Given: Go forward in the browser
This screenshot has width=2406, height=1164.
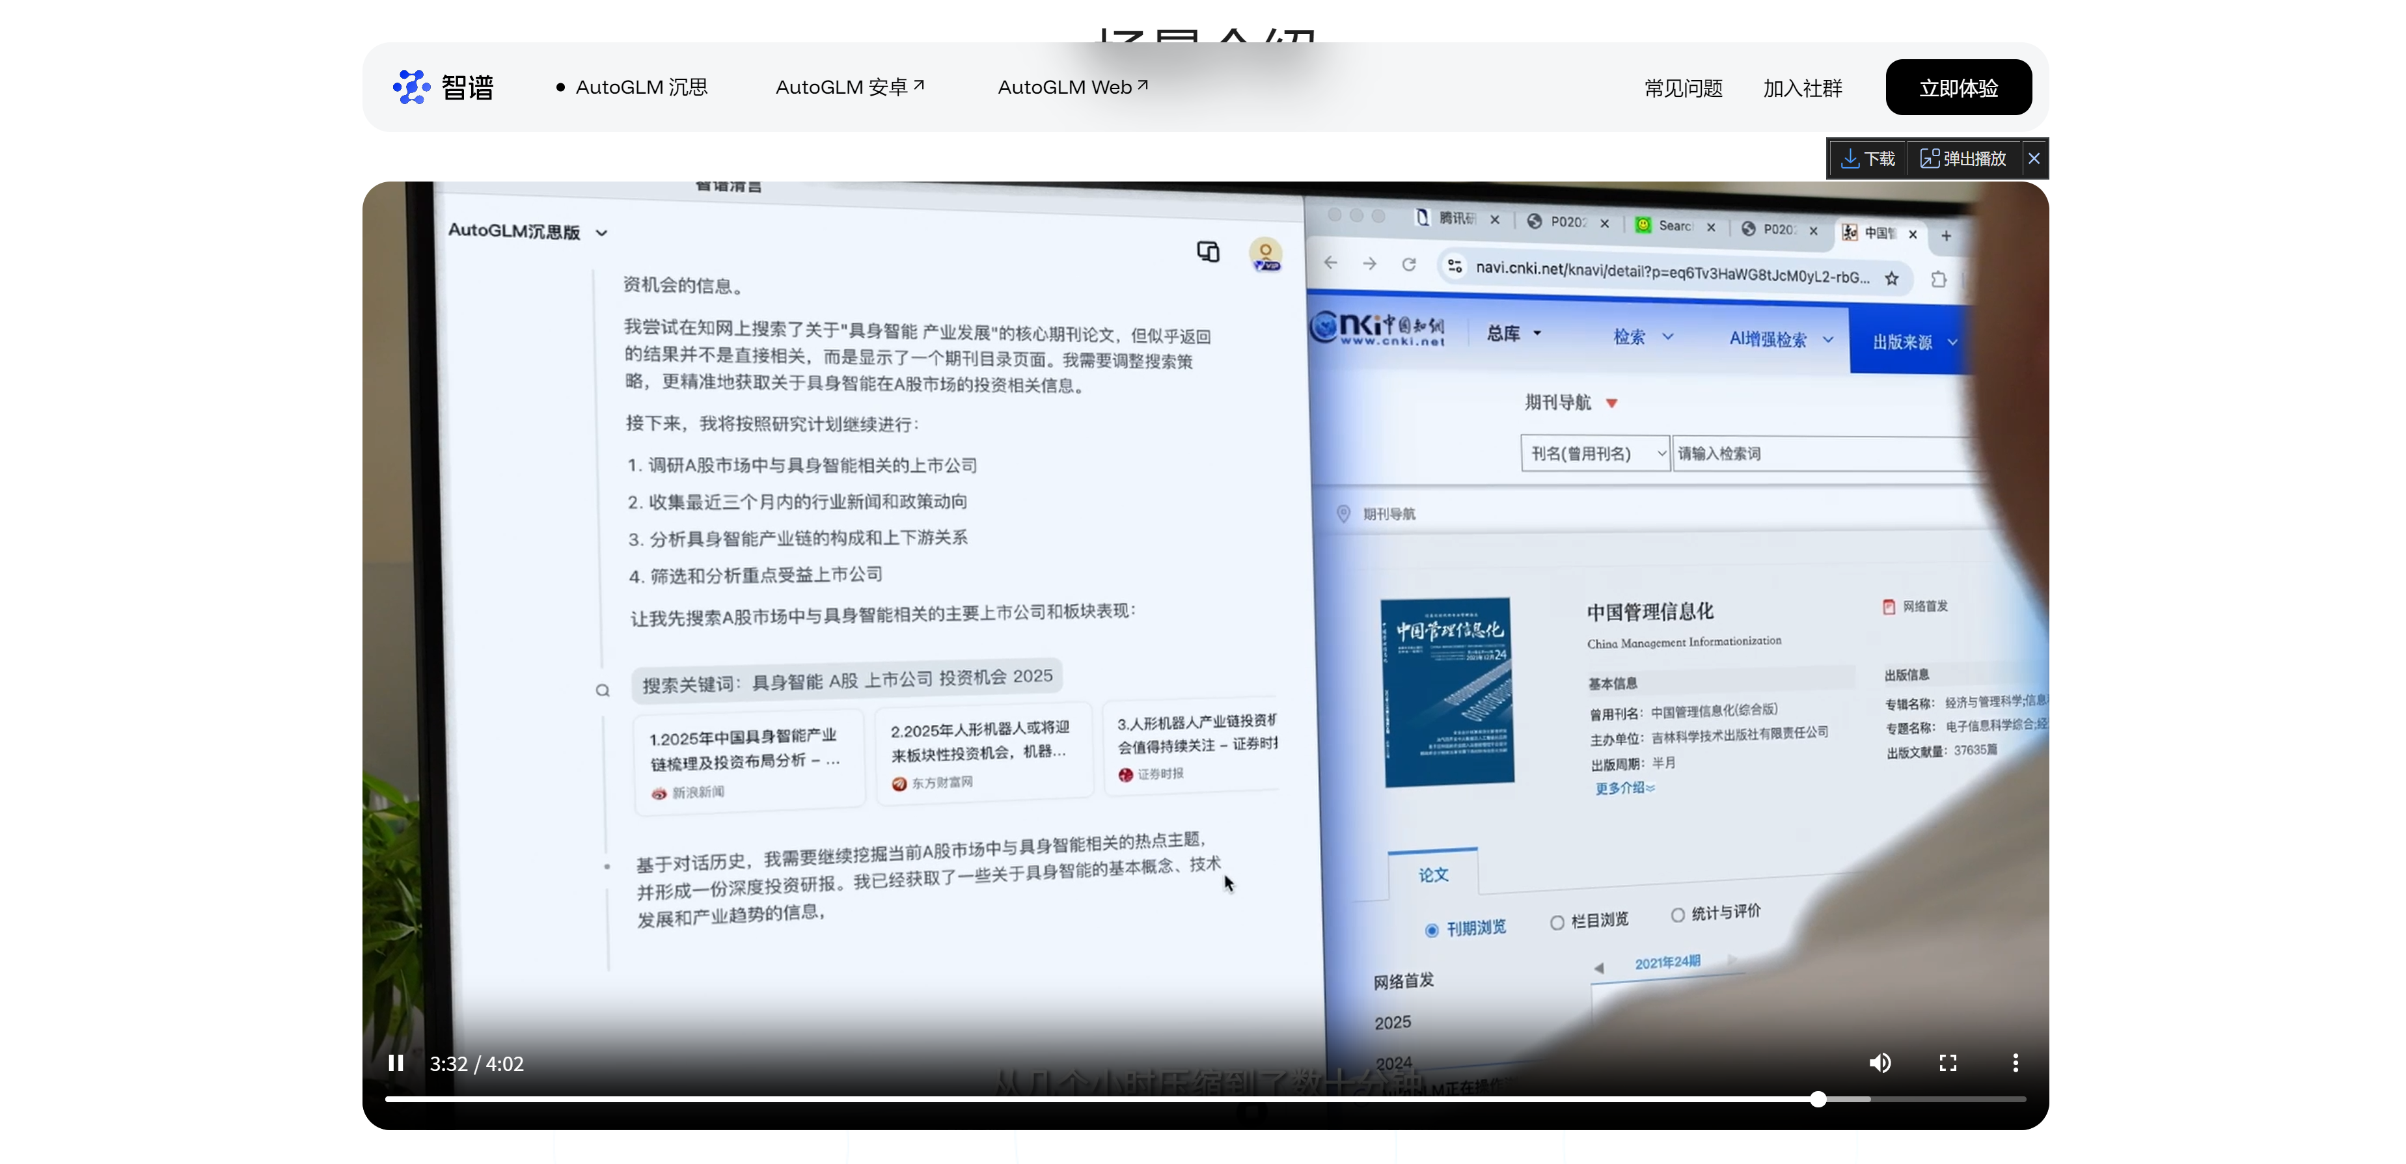Looking at the screenshot, I should pyautogui.click(x=1369, y=264).
